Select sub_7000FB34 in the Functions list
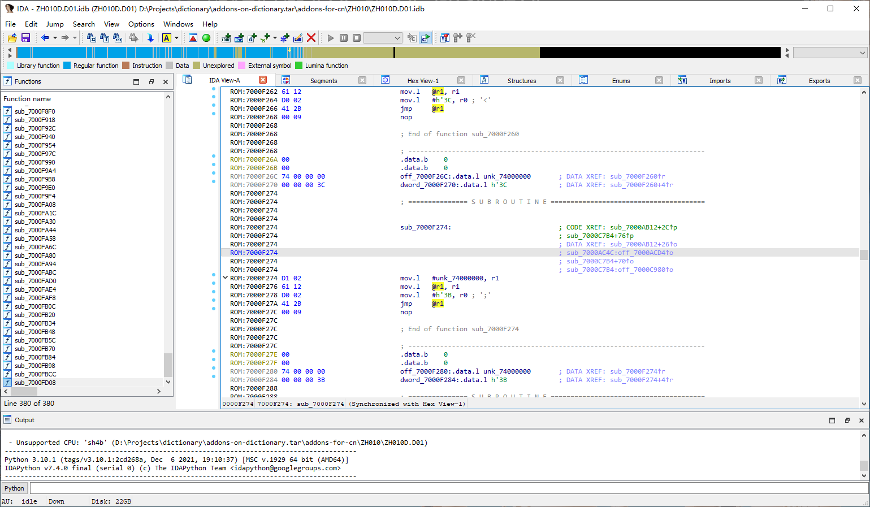Screen dimensions: 870x507 click(x=35, y=323)
